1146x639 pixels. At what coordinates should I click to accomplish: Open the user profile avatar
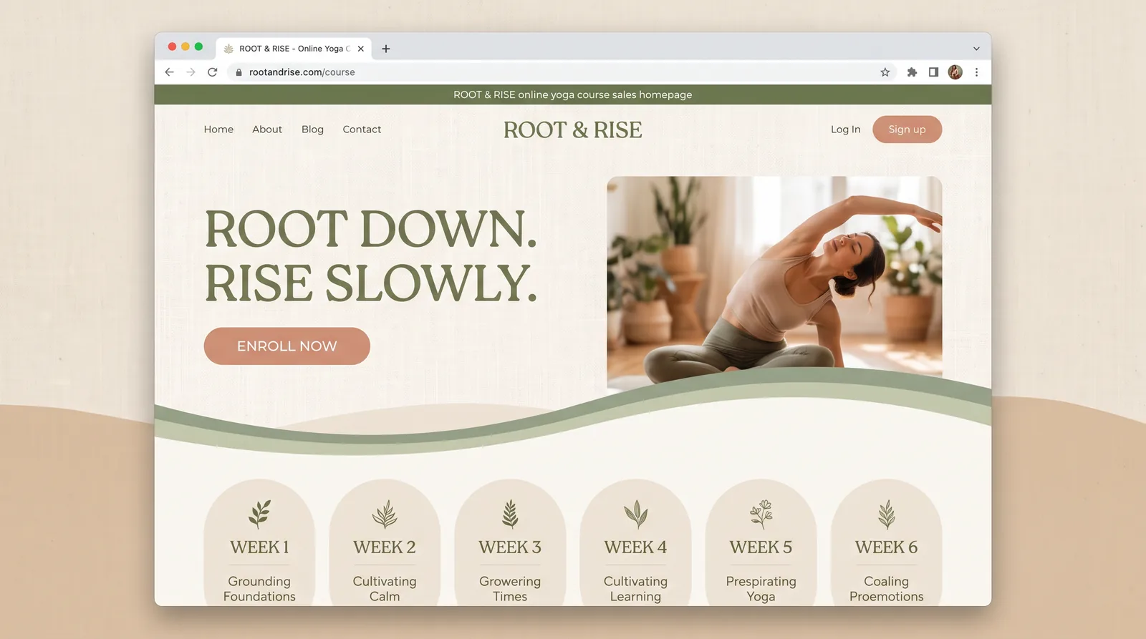955,72
